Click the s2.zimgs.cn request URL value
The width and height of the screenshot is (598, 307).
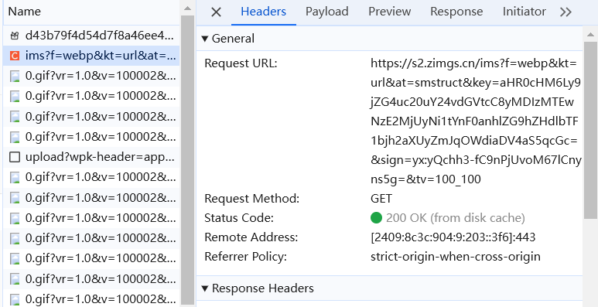[476, 121]
